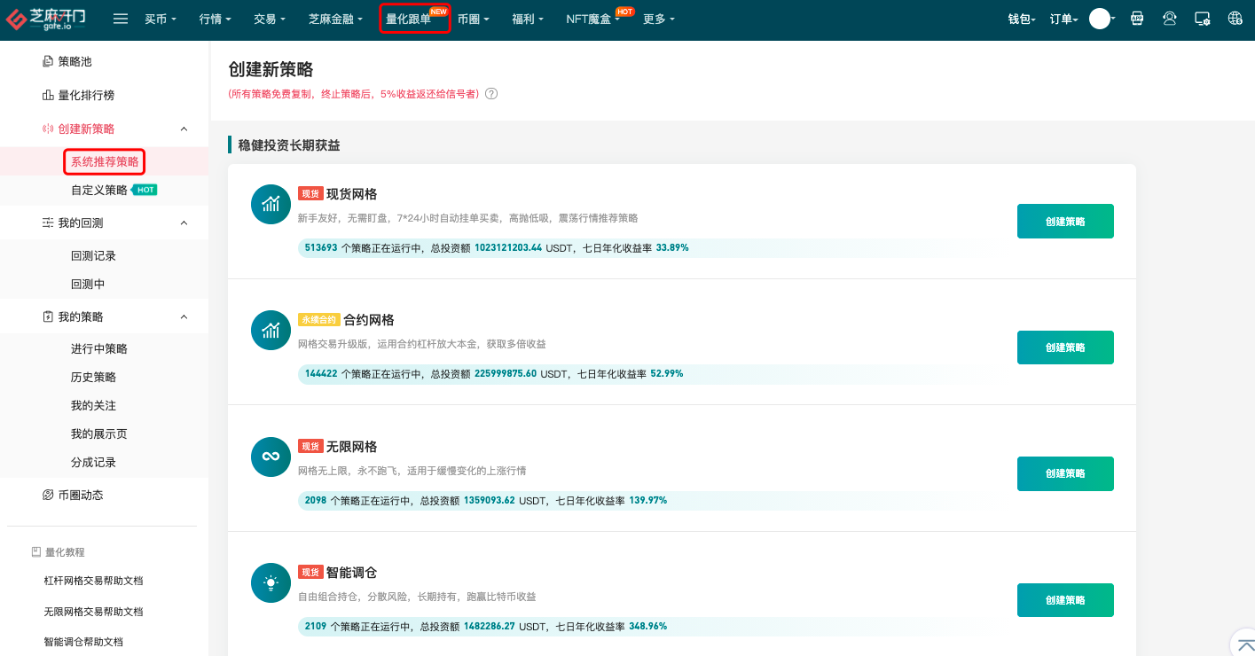Open the 更多 menu

pos(659,19)
